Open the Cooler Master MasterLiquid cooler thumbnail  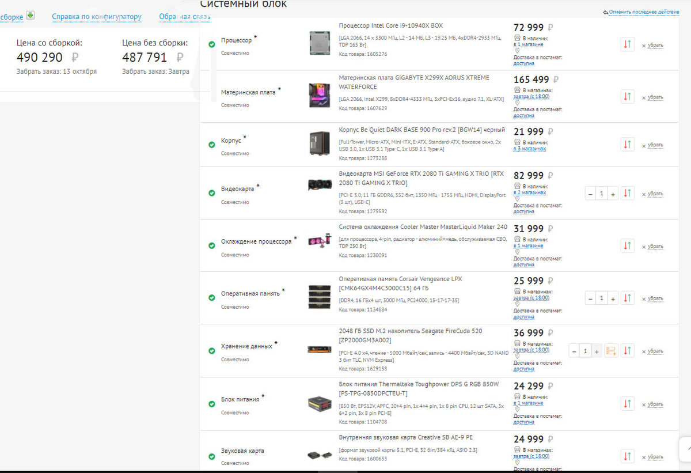[x=319, y=240]
